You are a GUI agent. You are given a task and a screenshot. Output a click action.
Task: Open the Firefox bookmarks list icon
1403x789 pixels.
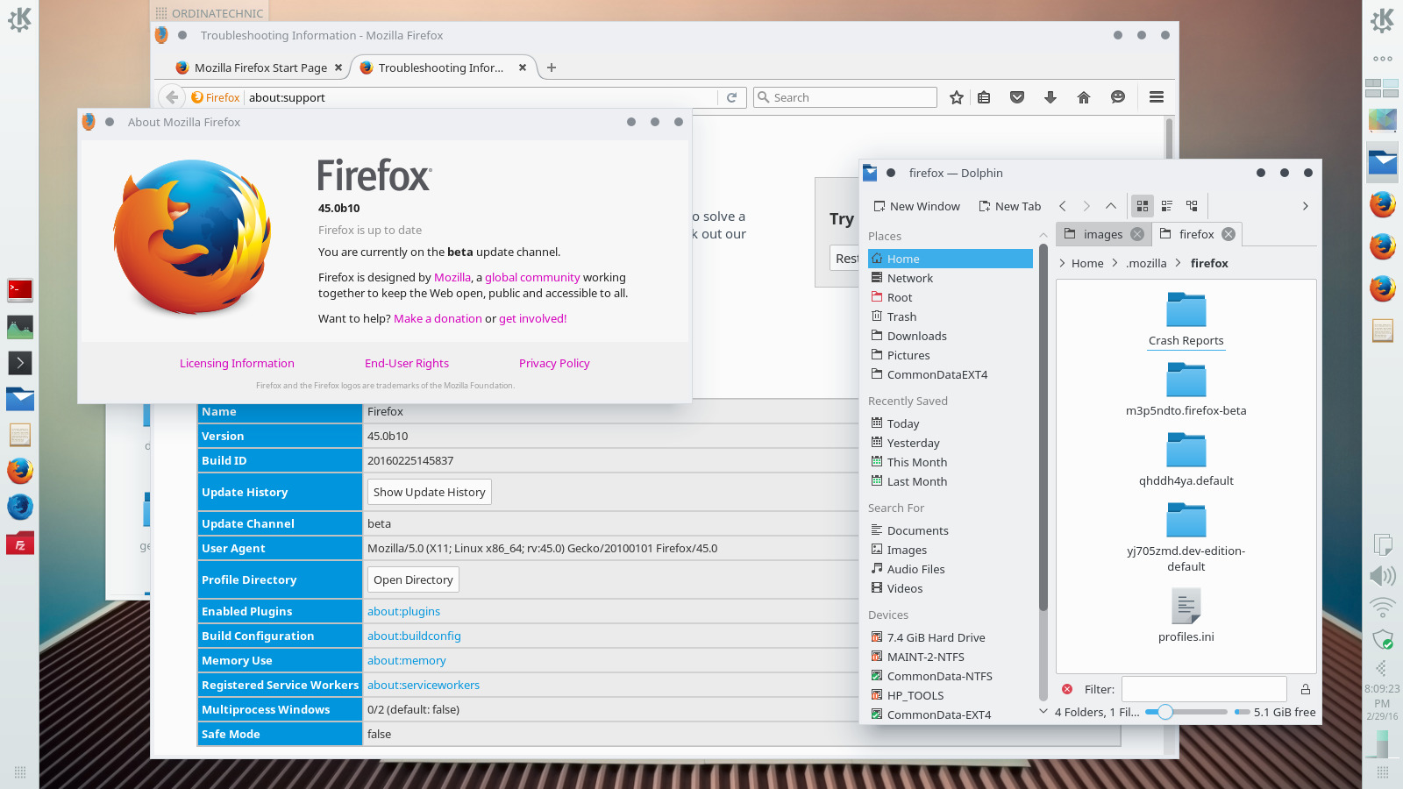click(x=984, y=97)
